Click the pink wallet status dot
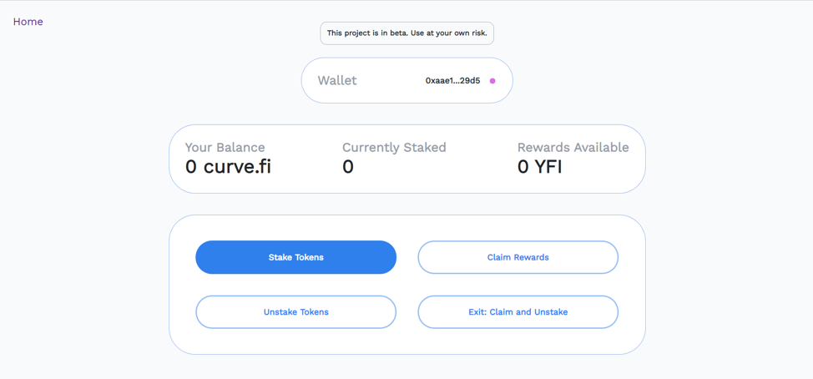This screenshot has width=813, height=379. tap(492, 81)
